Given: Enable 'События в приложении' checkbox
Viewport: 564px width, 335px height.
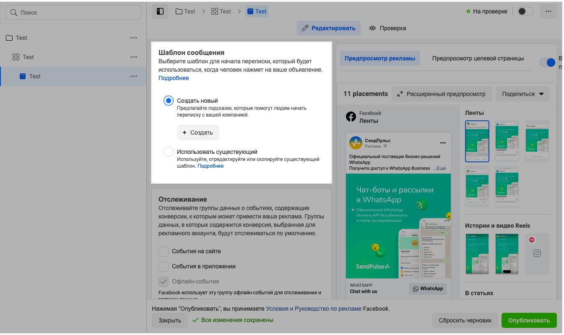Looking at the screenshot, I should click(164, 266).
